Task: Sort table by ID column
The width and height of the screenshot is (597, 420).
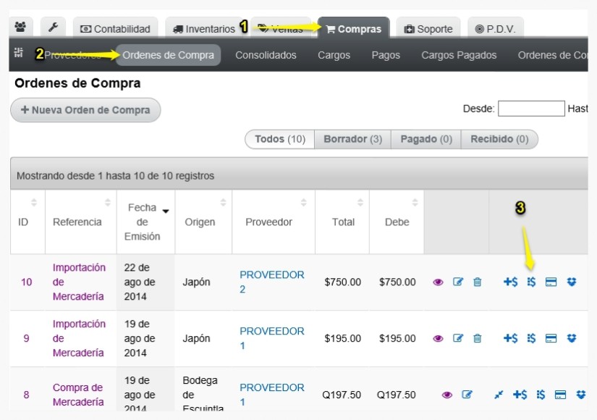Action: 27,222
